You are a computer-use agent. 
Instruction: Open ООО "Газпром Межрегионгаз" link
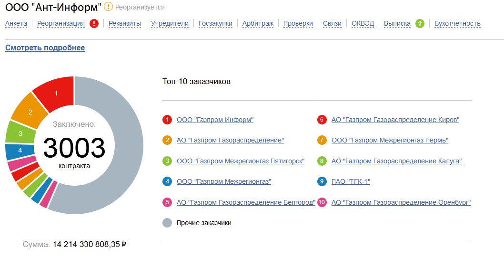[224, 181]
